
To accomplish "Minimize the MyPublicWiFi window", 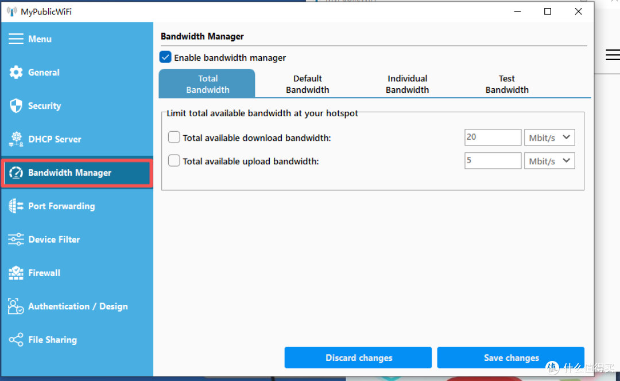I will [517, 11].
